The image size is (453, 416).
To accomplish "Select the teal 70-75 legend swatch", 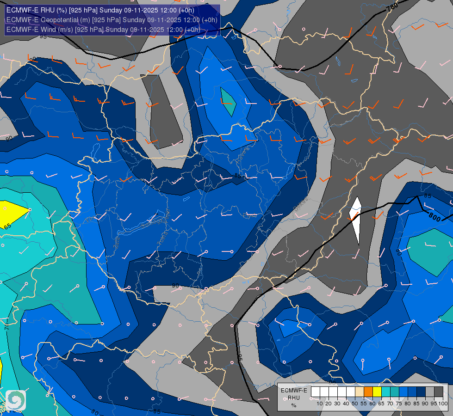I will tap(395, 392).
